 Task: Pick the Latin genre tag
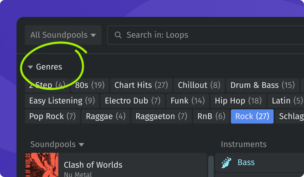(287, 101)
